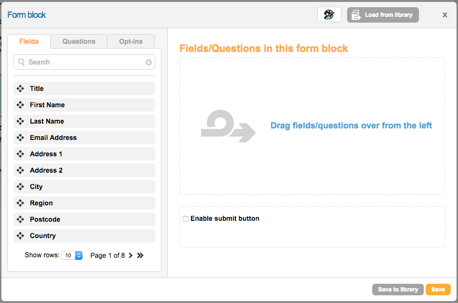Select the Fields tab
This screenshot has height=303, width=458.
tap(29, 41)
